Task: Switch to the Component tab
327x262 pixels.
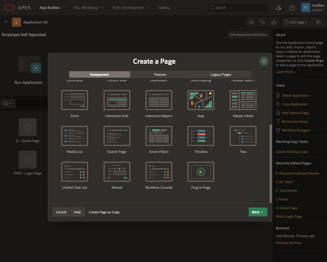Action: (100, 74)
